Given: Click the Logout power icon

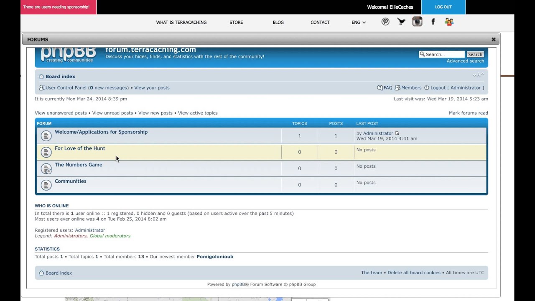Looking at the screenshot, I should pyautogui.click(x=427, y=88).
